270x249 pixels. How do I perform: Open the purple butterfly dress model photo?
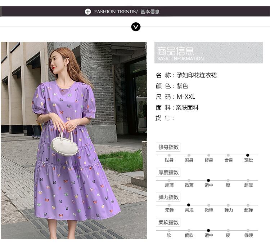[74, 141]
